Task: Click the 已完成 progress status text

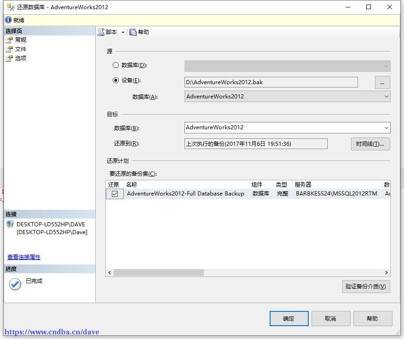Action: 34,281
